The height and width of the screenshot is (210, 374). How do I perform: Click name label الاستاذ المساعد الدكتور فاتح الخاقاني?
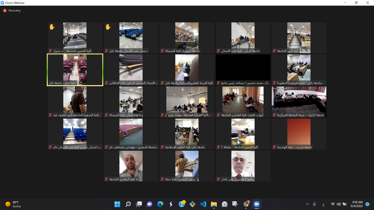coord(134,83)
